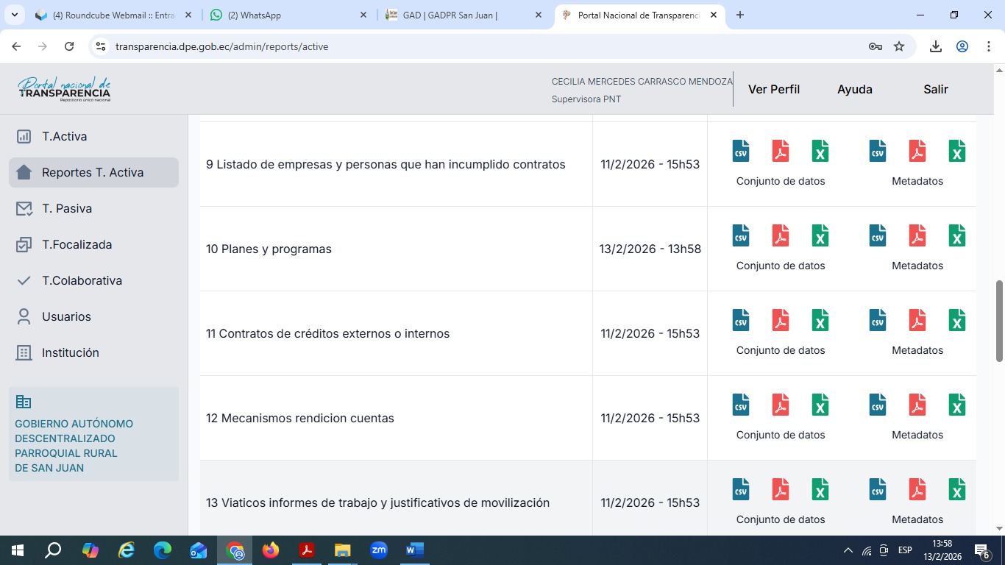Open T.Activa in the sidebar
This screenshot has height=565, width=1005.
click(x=65, y=136)
